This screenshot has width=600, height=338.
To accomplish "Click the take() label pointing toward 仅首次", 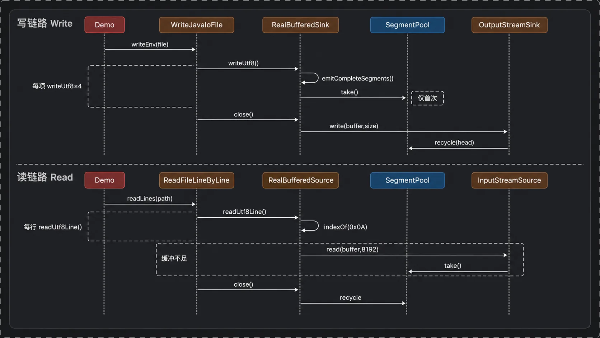I will tap(350, 92).
